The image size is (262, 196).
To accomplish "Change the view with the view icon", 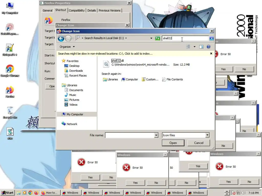I will (188, 47).
